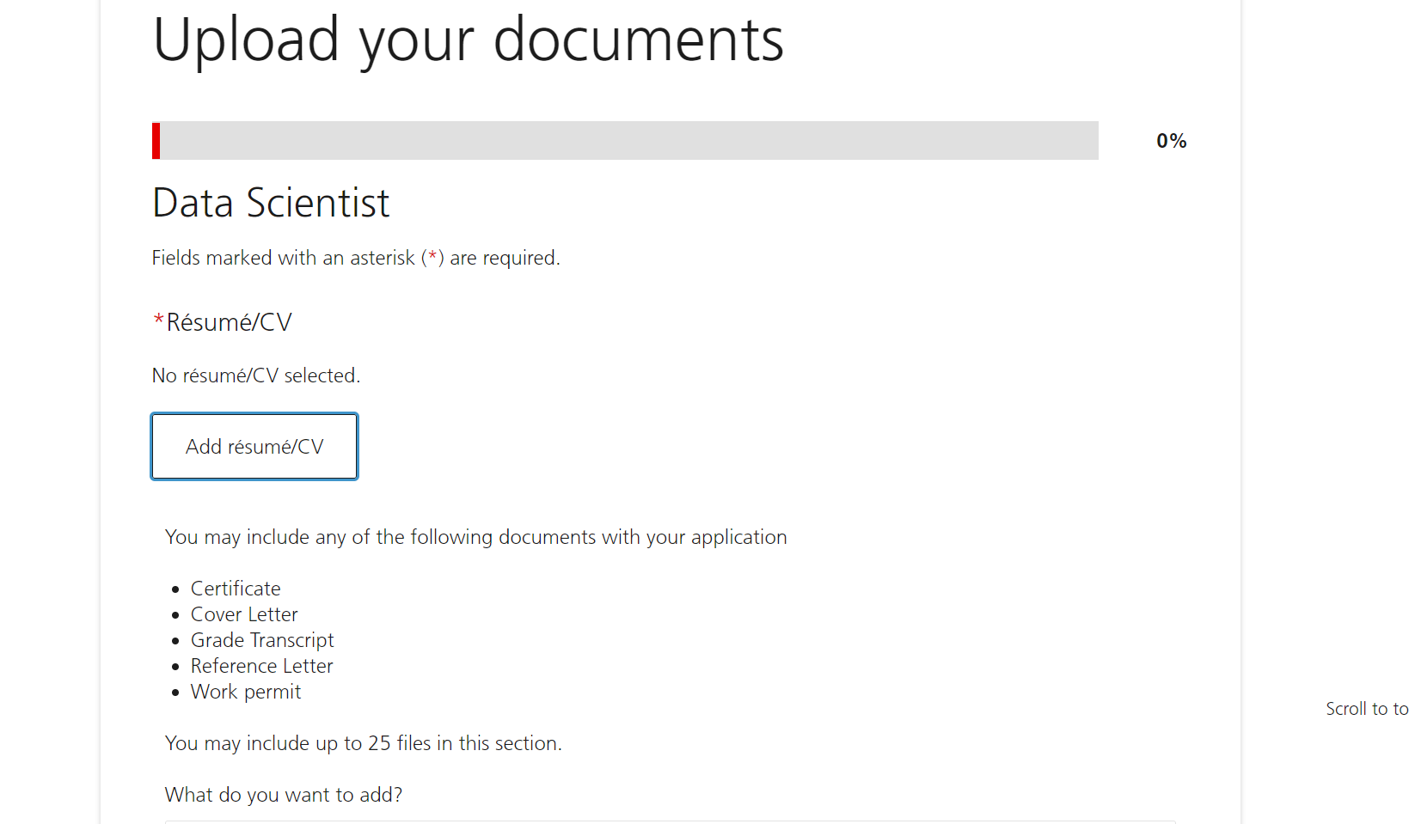Screen dimensions: 1409x824
Task: Click the No résumé/CV selected status text
Action: [x=255, y=375]
